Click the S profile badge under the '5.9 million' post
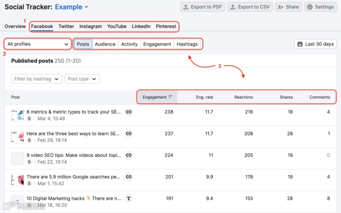The image size is (341, 213). [x=29, y=183]
